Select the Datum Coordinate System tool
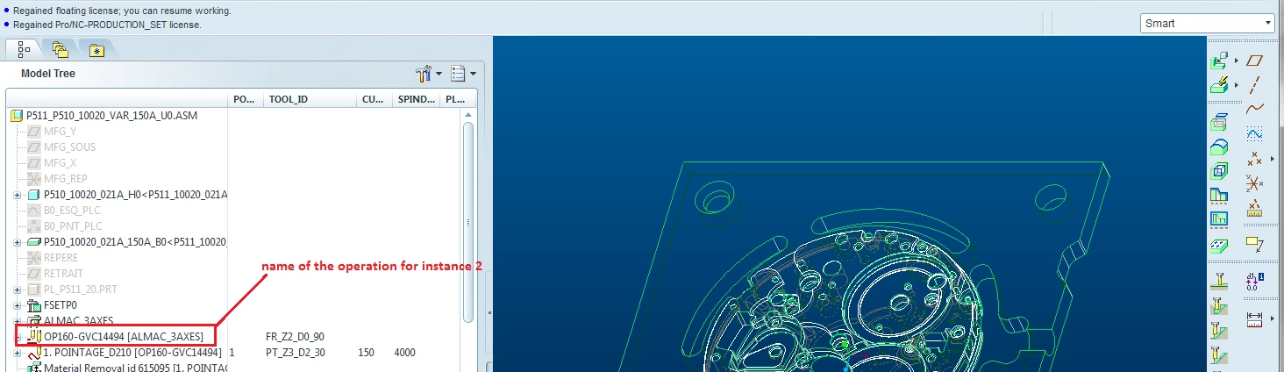 click(x=1254, y=183)
